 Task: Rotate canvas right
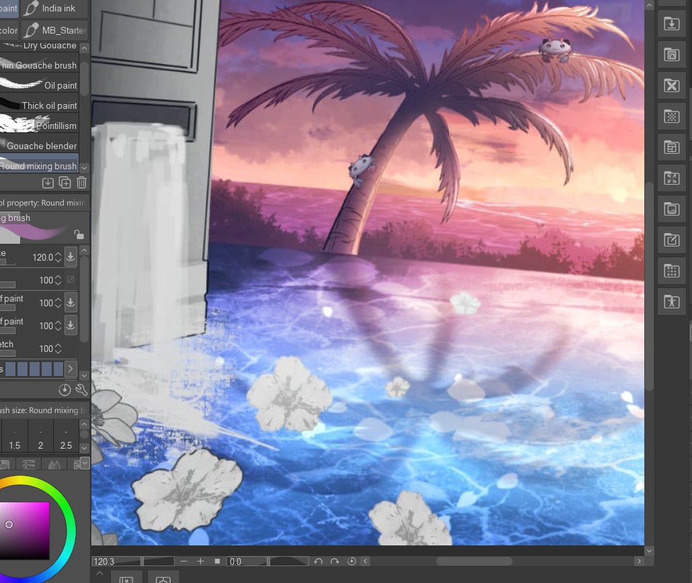(335, 562)
